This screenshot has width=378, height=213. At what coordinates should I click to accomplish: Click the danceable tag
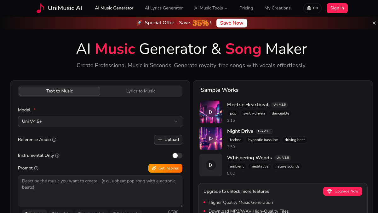[x=280, y=113]
